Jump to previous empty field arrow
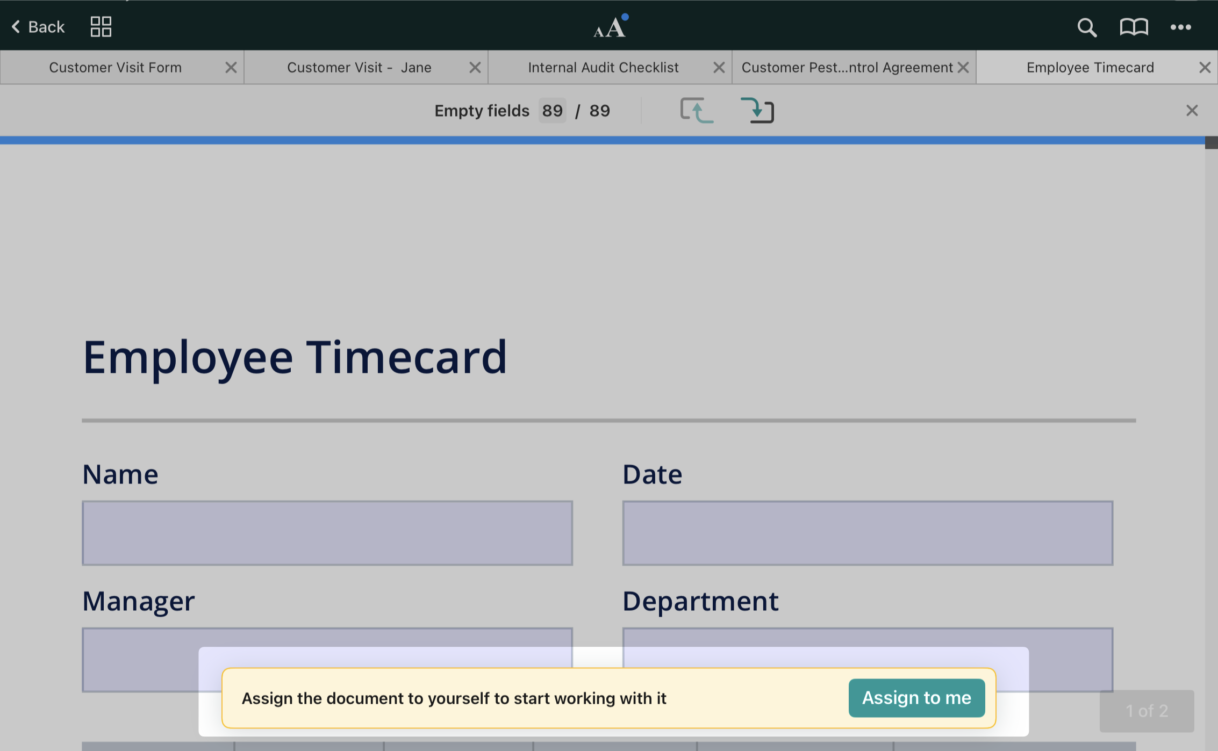The image size is (1218, 751). pos(697,111)
